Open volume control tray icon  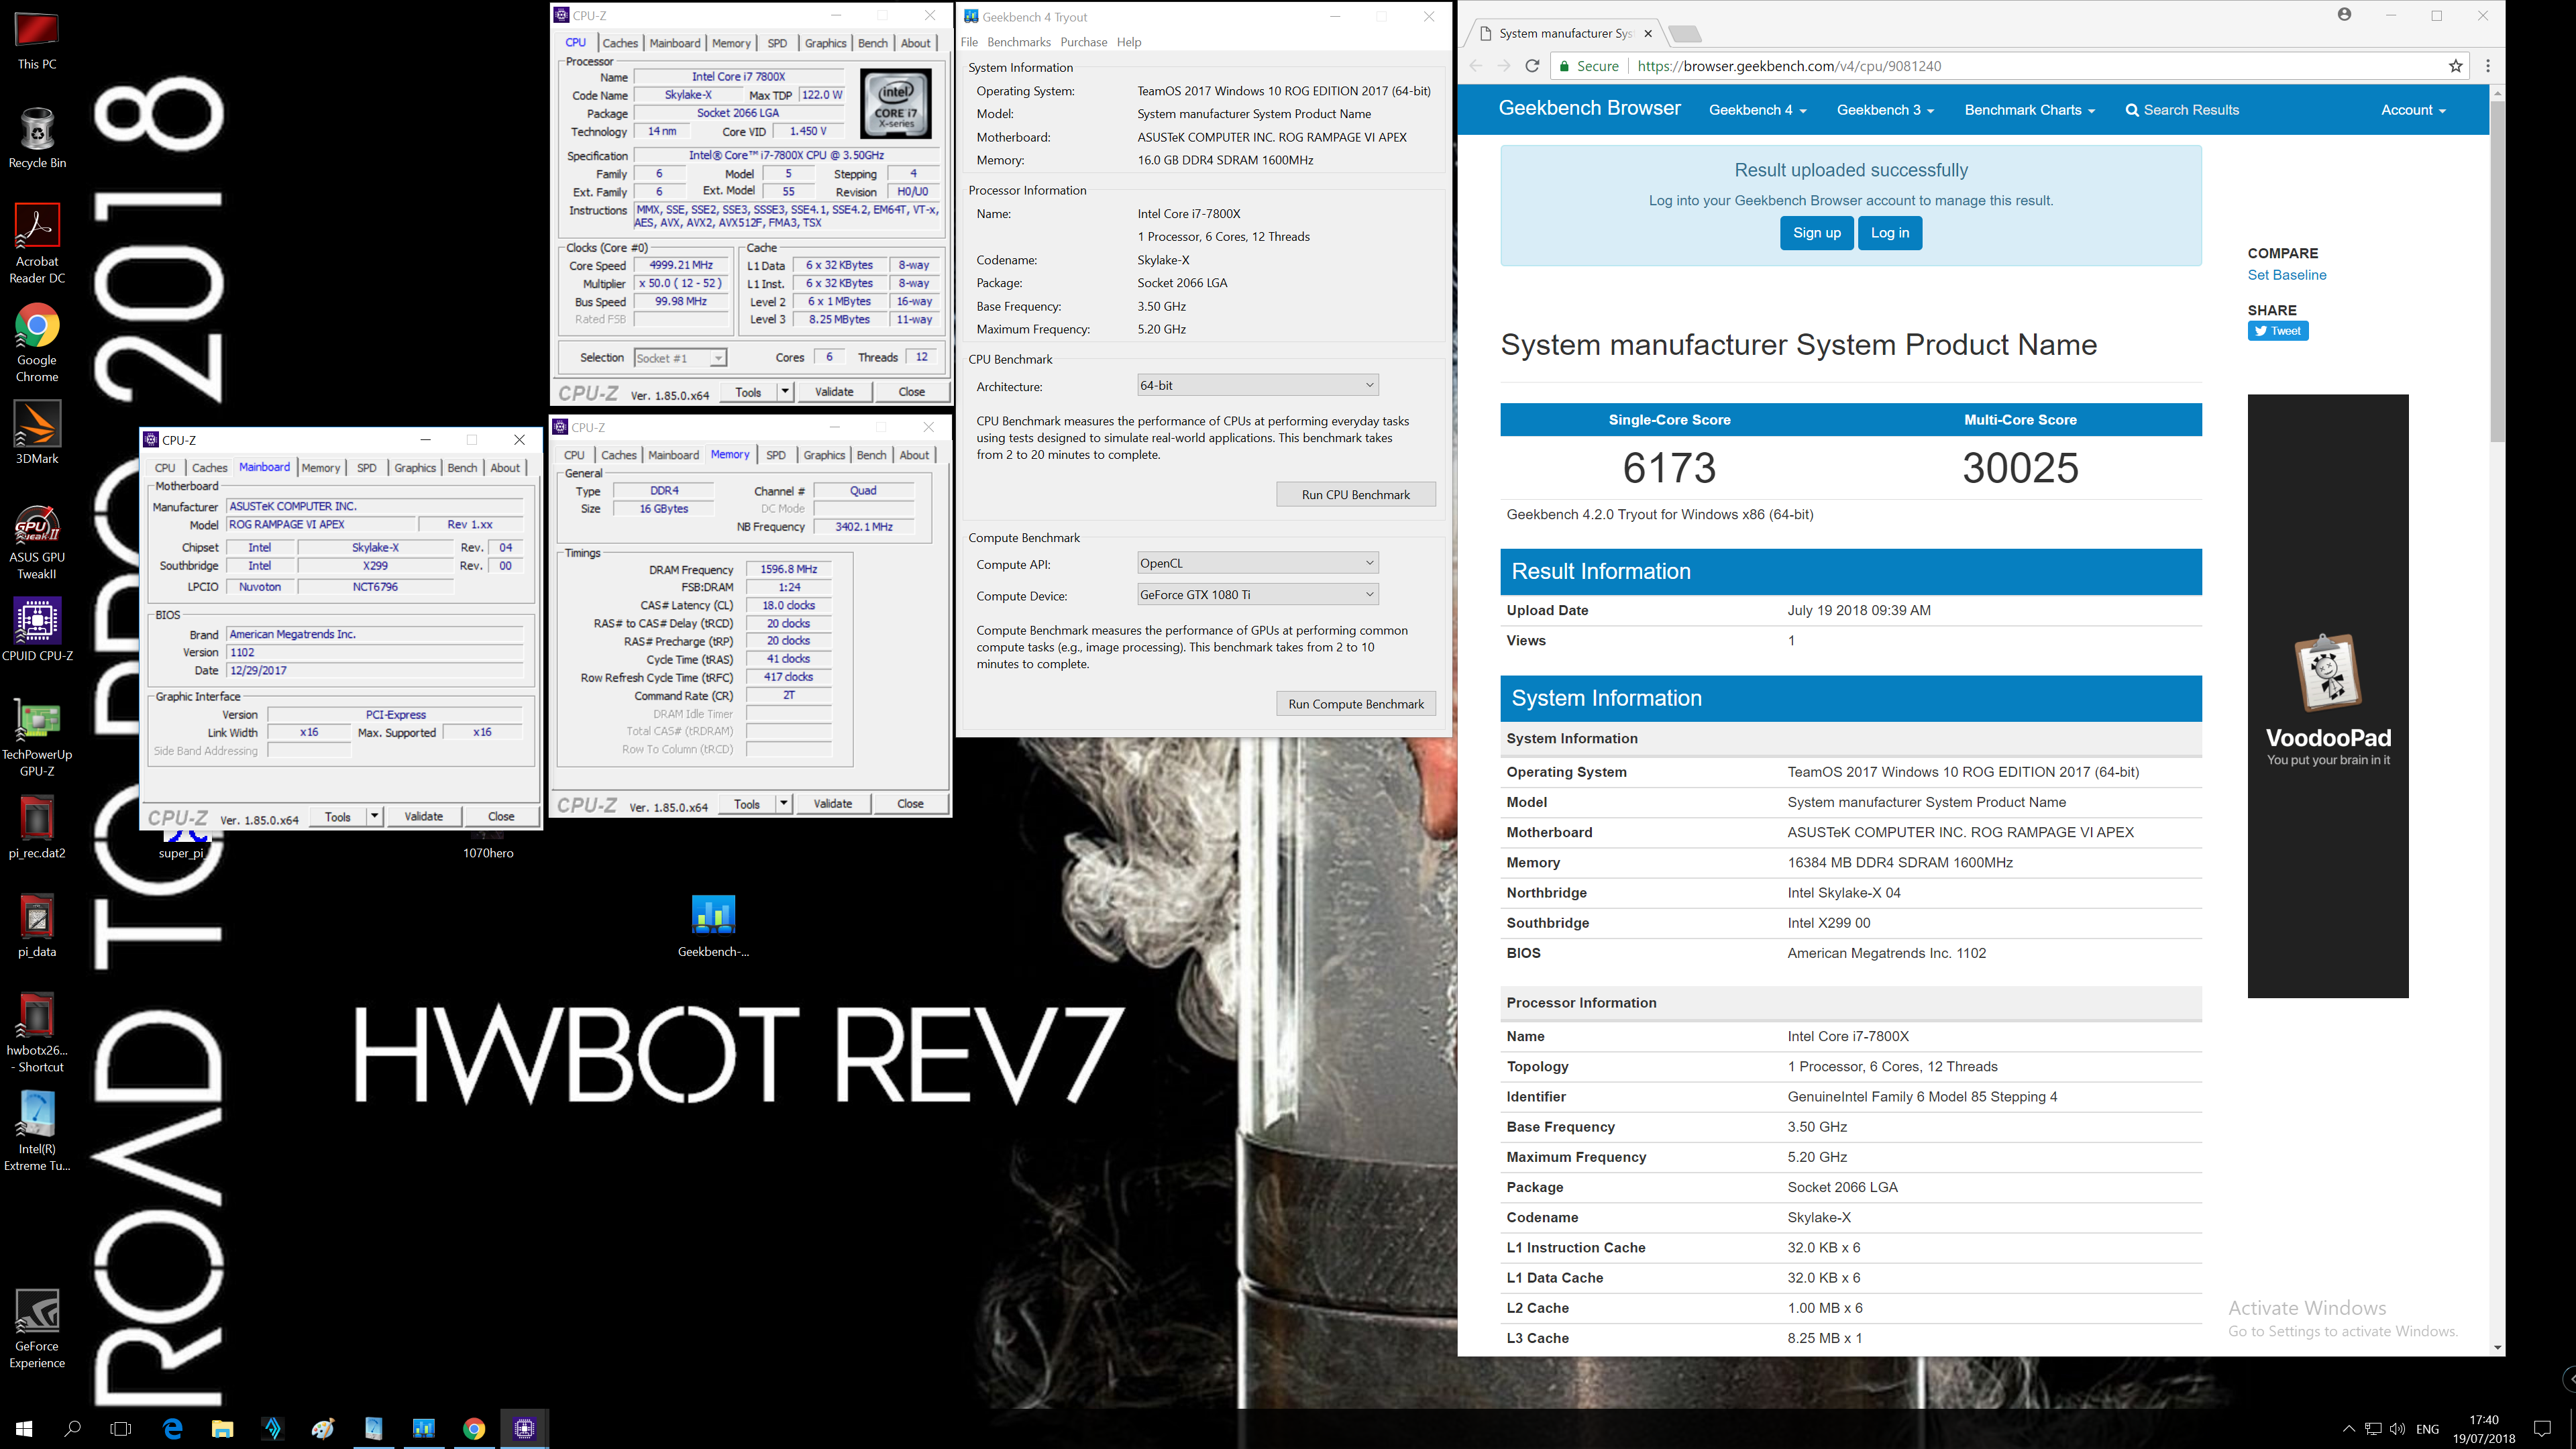point(2397,1428)
